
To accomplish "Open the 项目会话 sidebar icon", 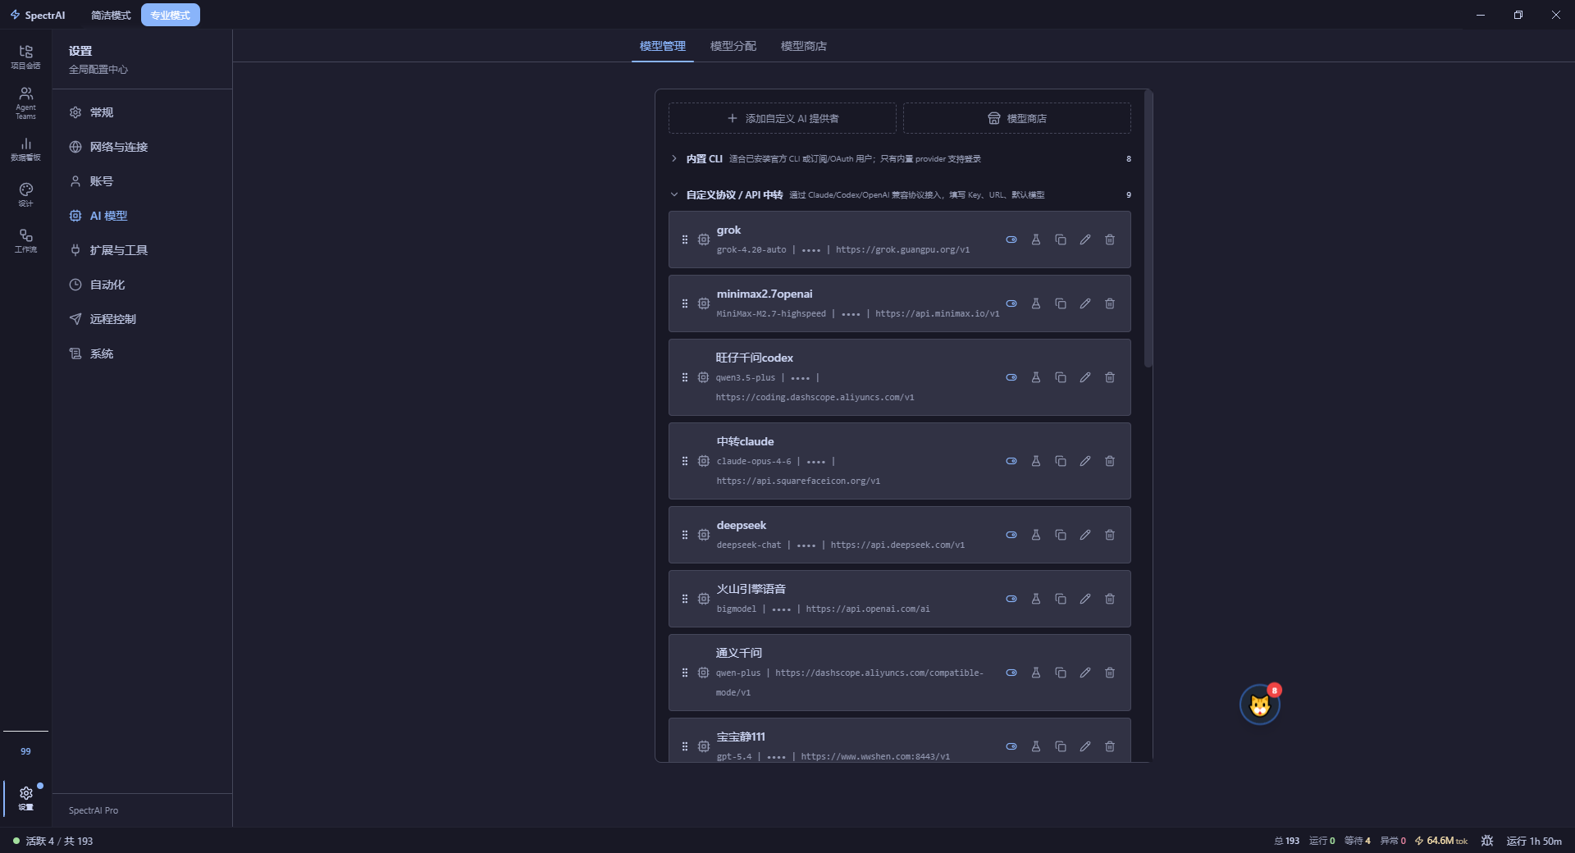I will [25, 57].
